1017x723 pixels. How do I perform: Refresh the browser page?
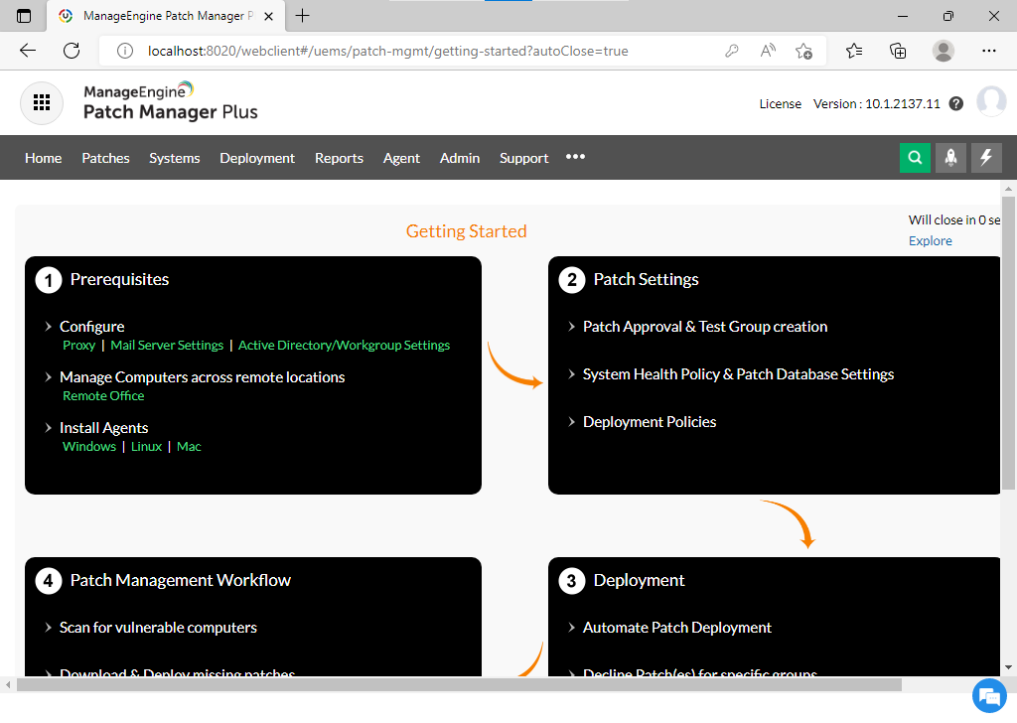point(72,51)
